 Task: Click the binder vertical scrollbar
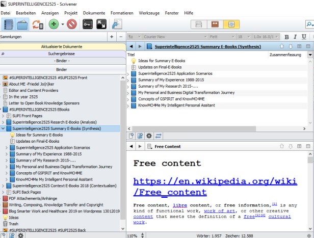(x=123, y=153)
